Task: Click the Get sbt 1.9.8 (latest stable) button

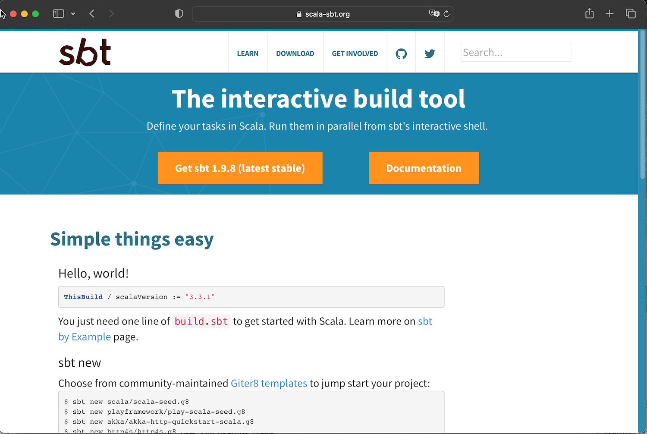Action: point(240,168)
